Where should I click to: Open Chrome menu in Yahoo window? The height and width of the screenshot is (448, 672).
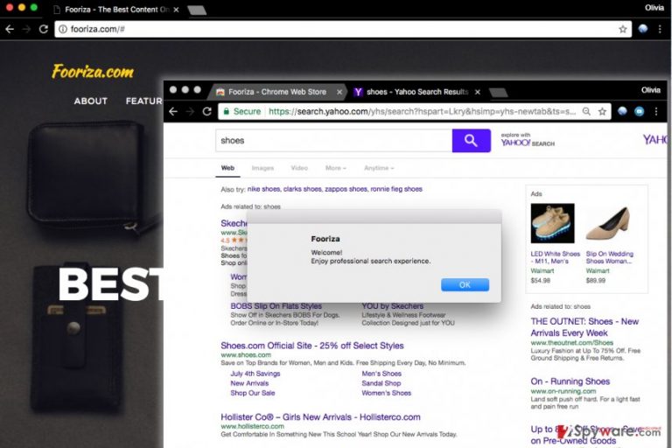click(x=656, y=111)
